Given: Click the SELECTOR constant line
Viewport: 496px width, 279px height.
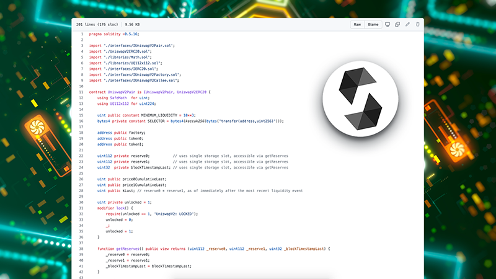Looking at the screenshot, I should (190, 121).
